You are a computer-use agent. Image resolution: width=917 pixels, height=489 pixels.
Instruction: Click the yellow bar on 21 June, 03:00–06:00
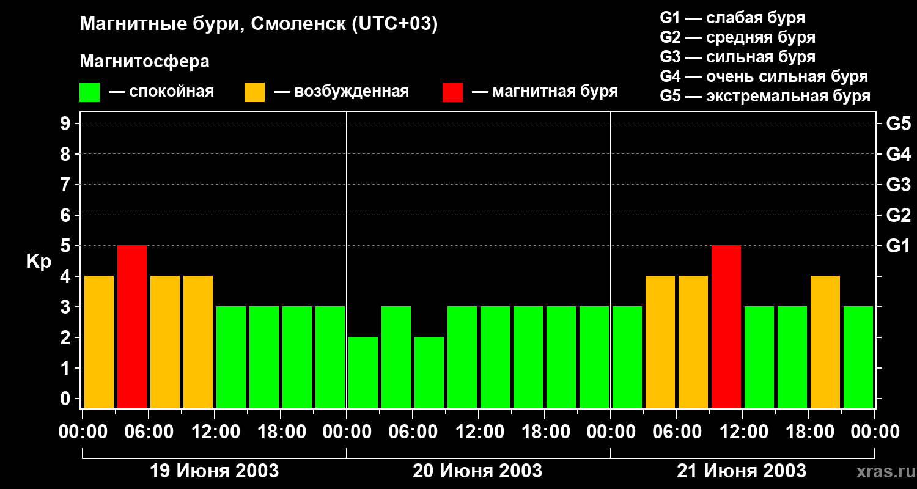660,342
